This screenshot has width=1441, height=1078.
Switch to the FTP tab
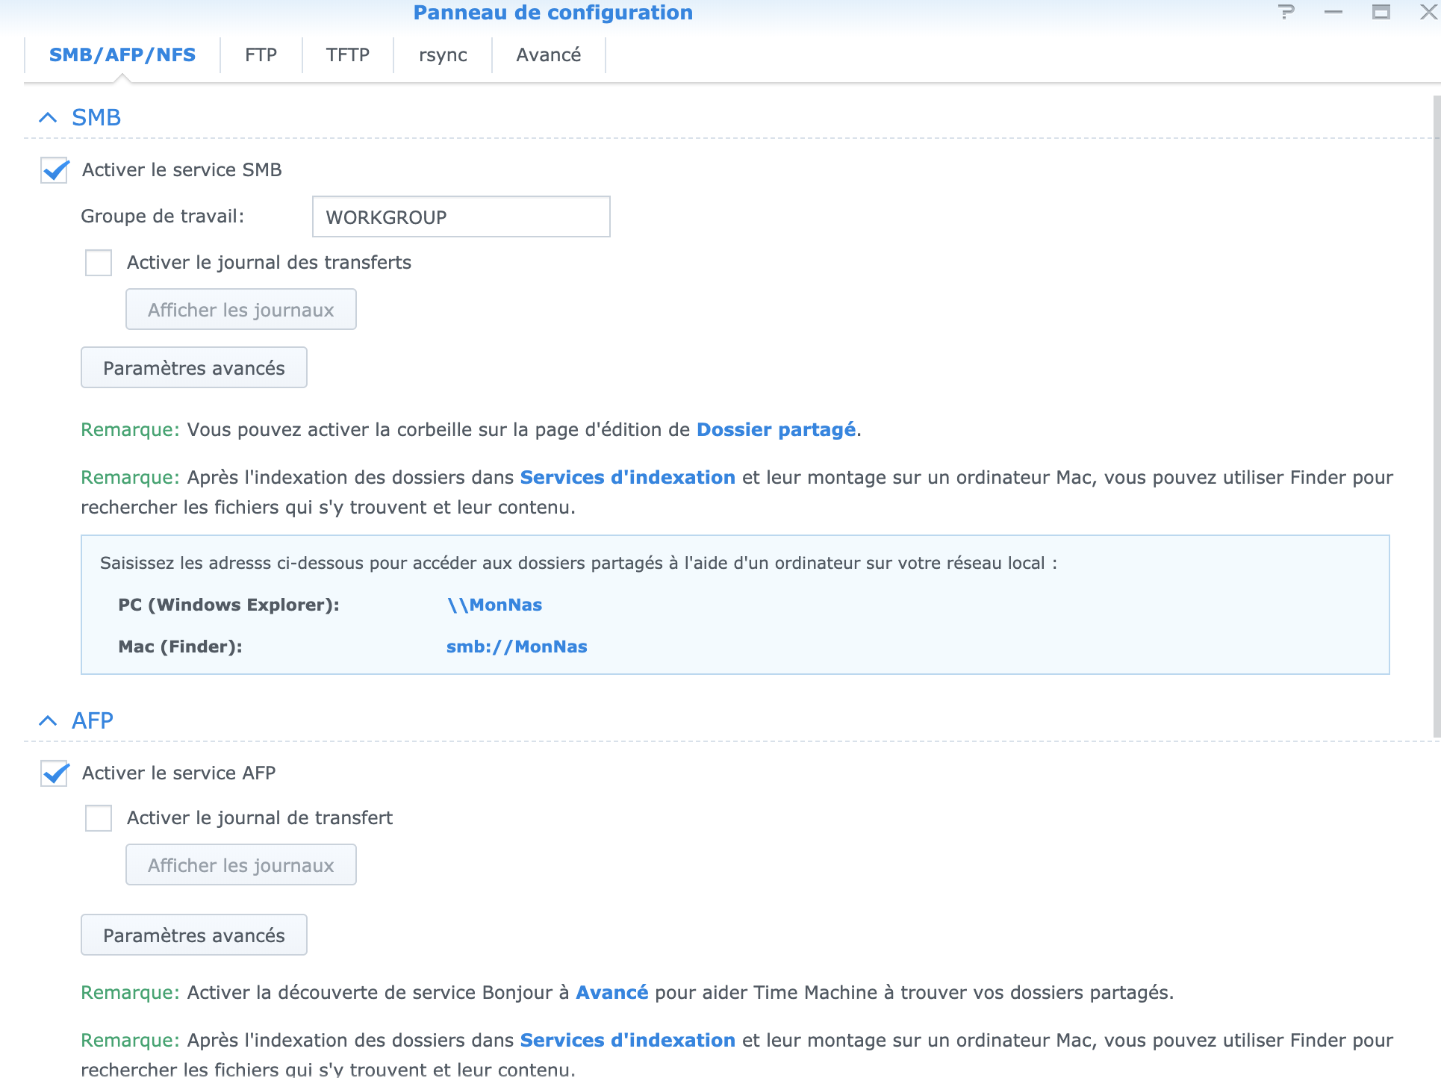(261, 55)
